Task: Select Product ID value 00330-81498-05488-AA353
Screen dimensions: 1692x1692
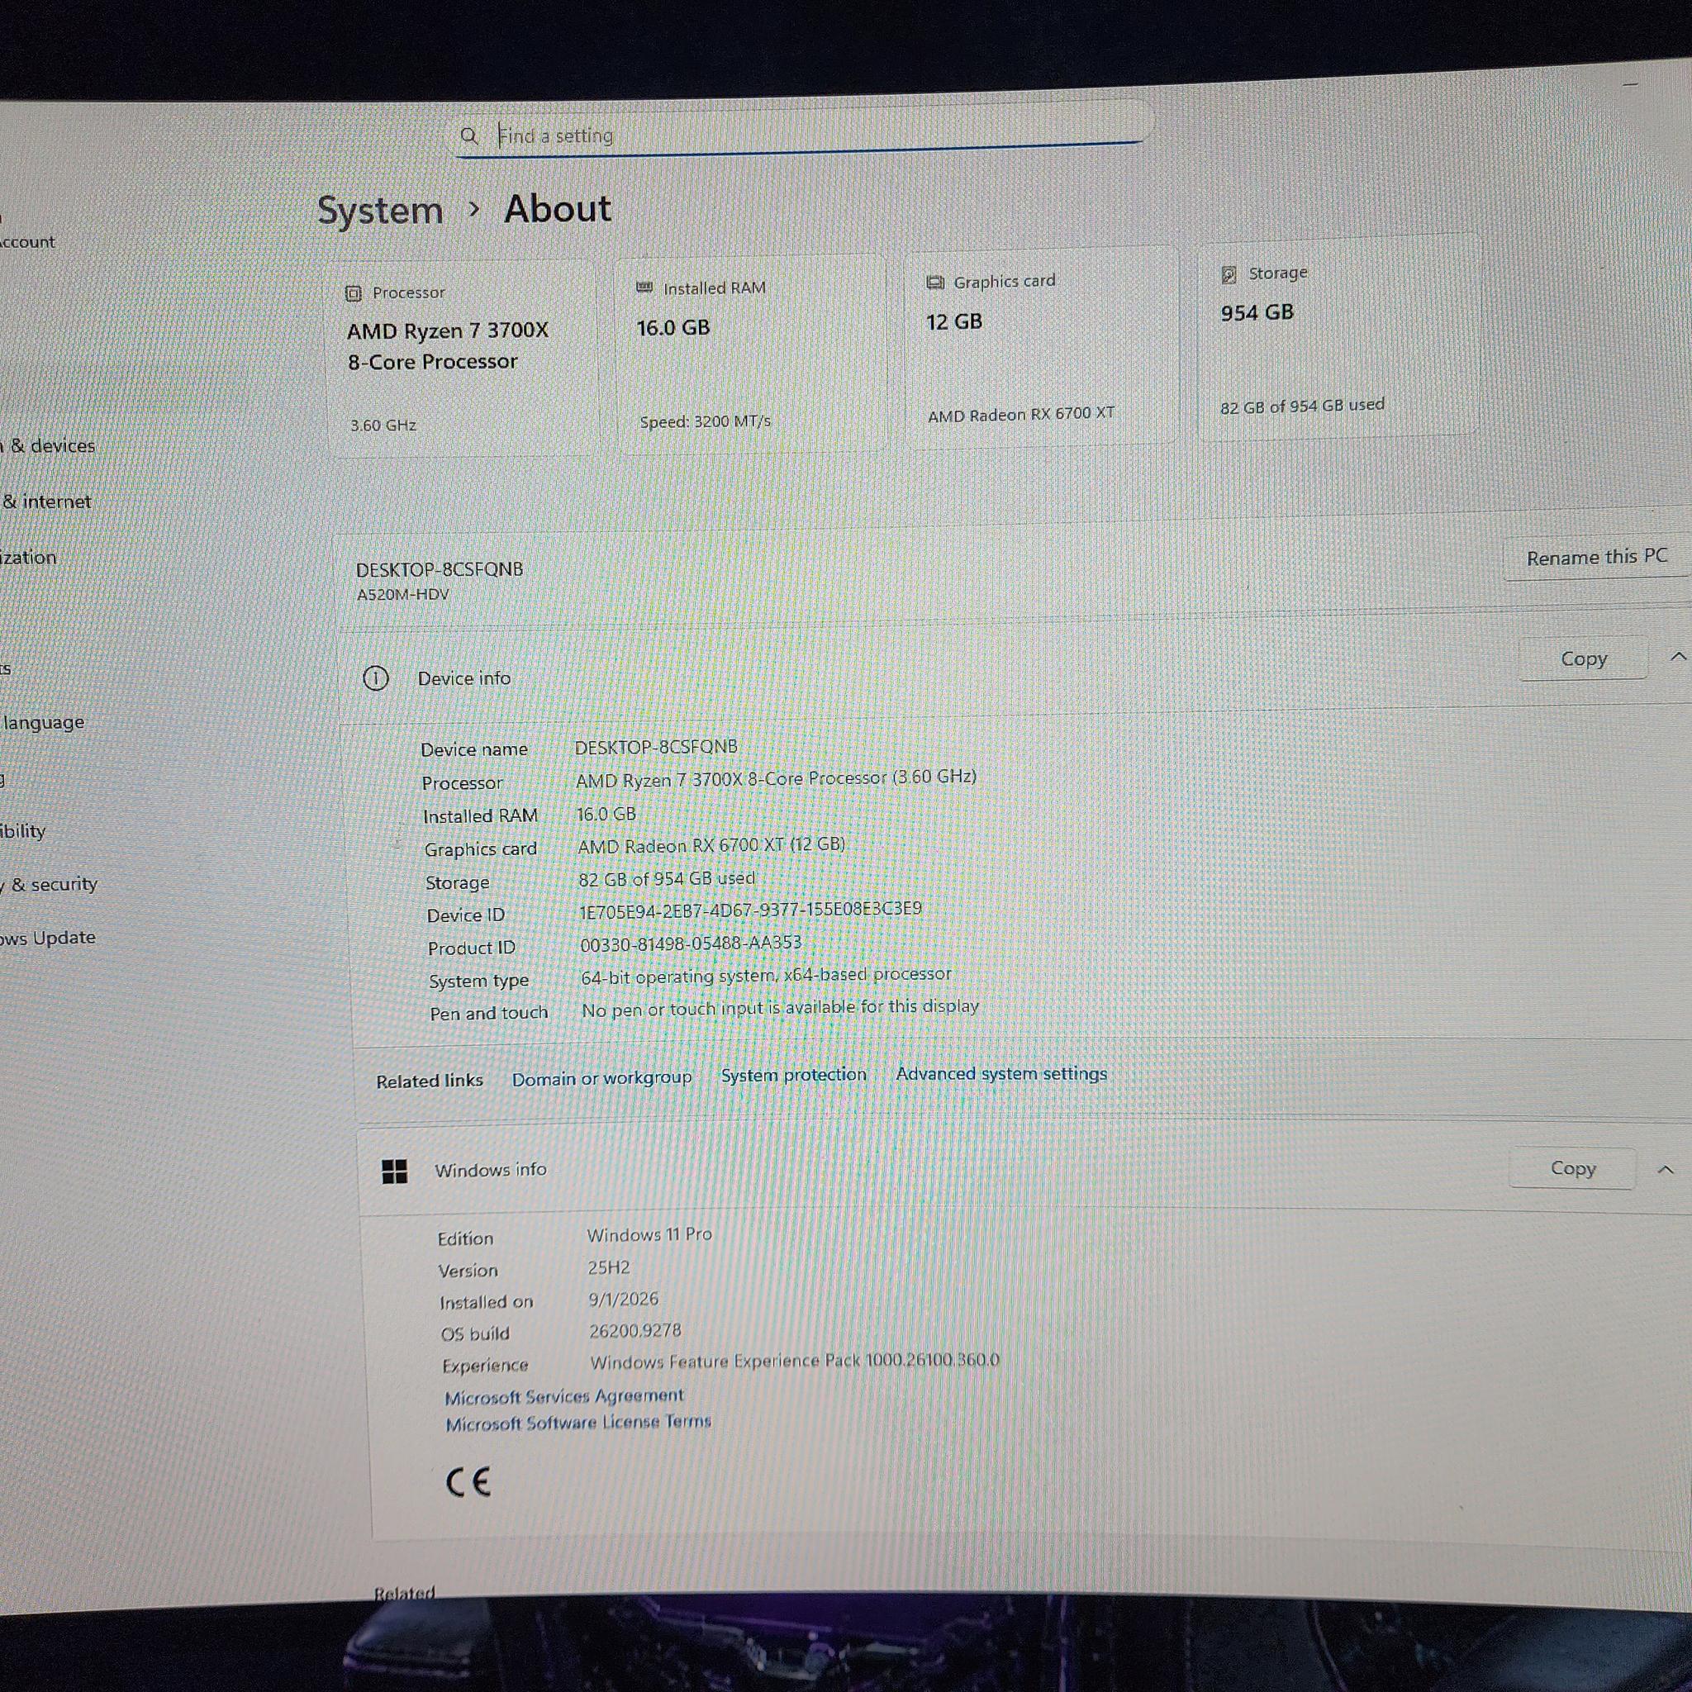Action: 690,943
